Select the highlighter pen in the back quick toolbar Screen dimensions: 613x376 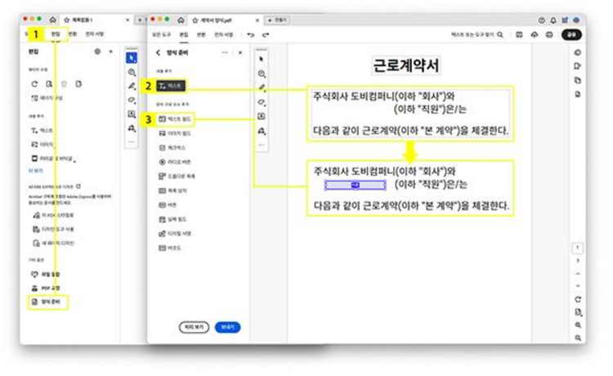[x=132, y=87]
